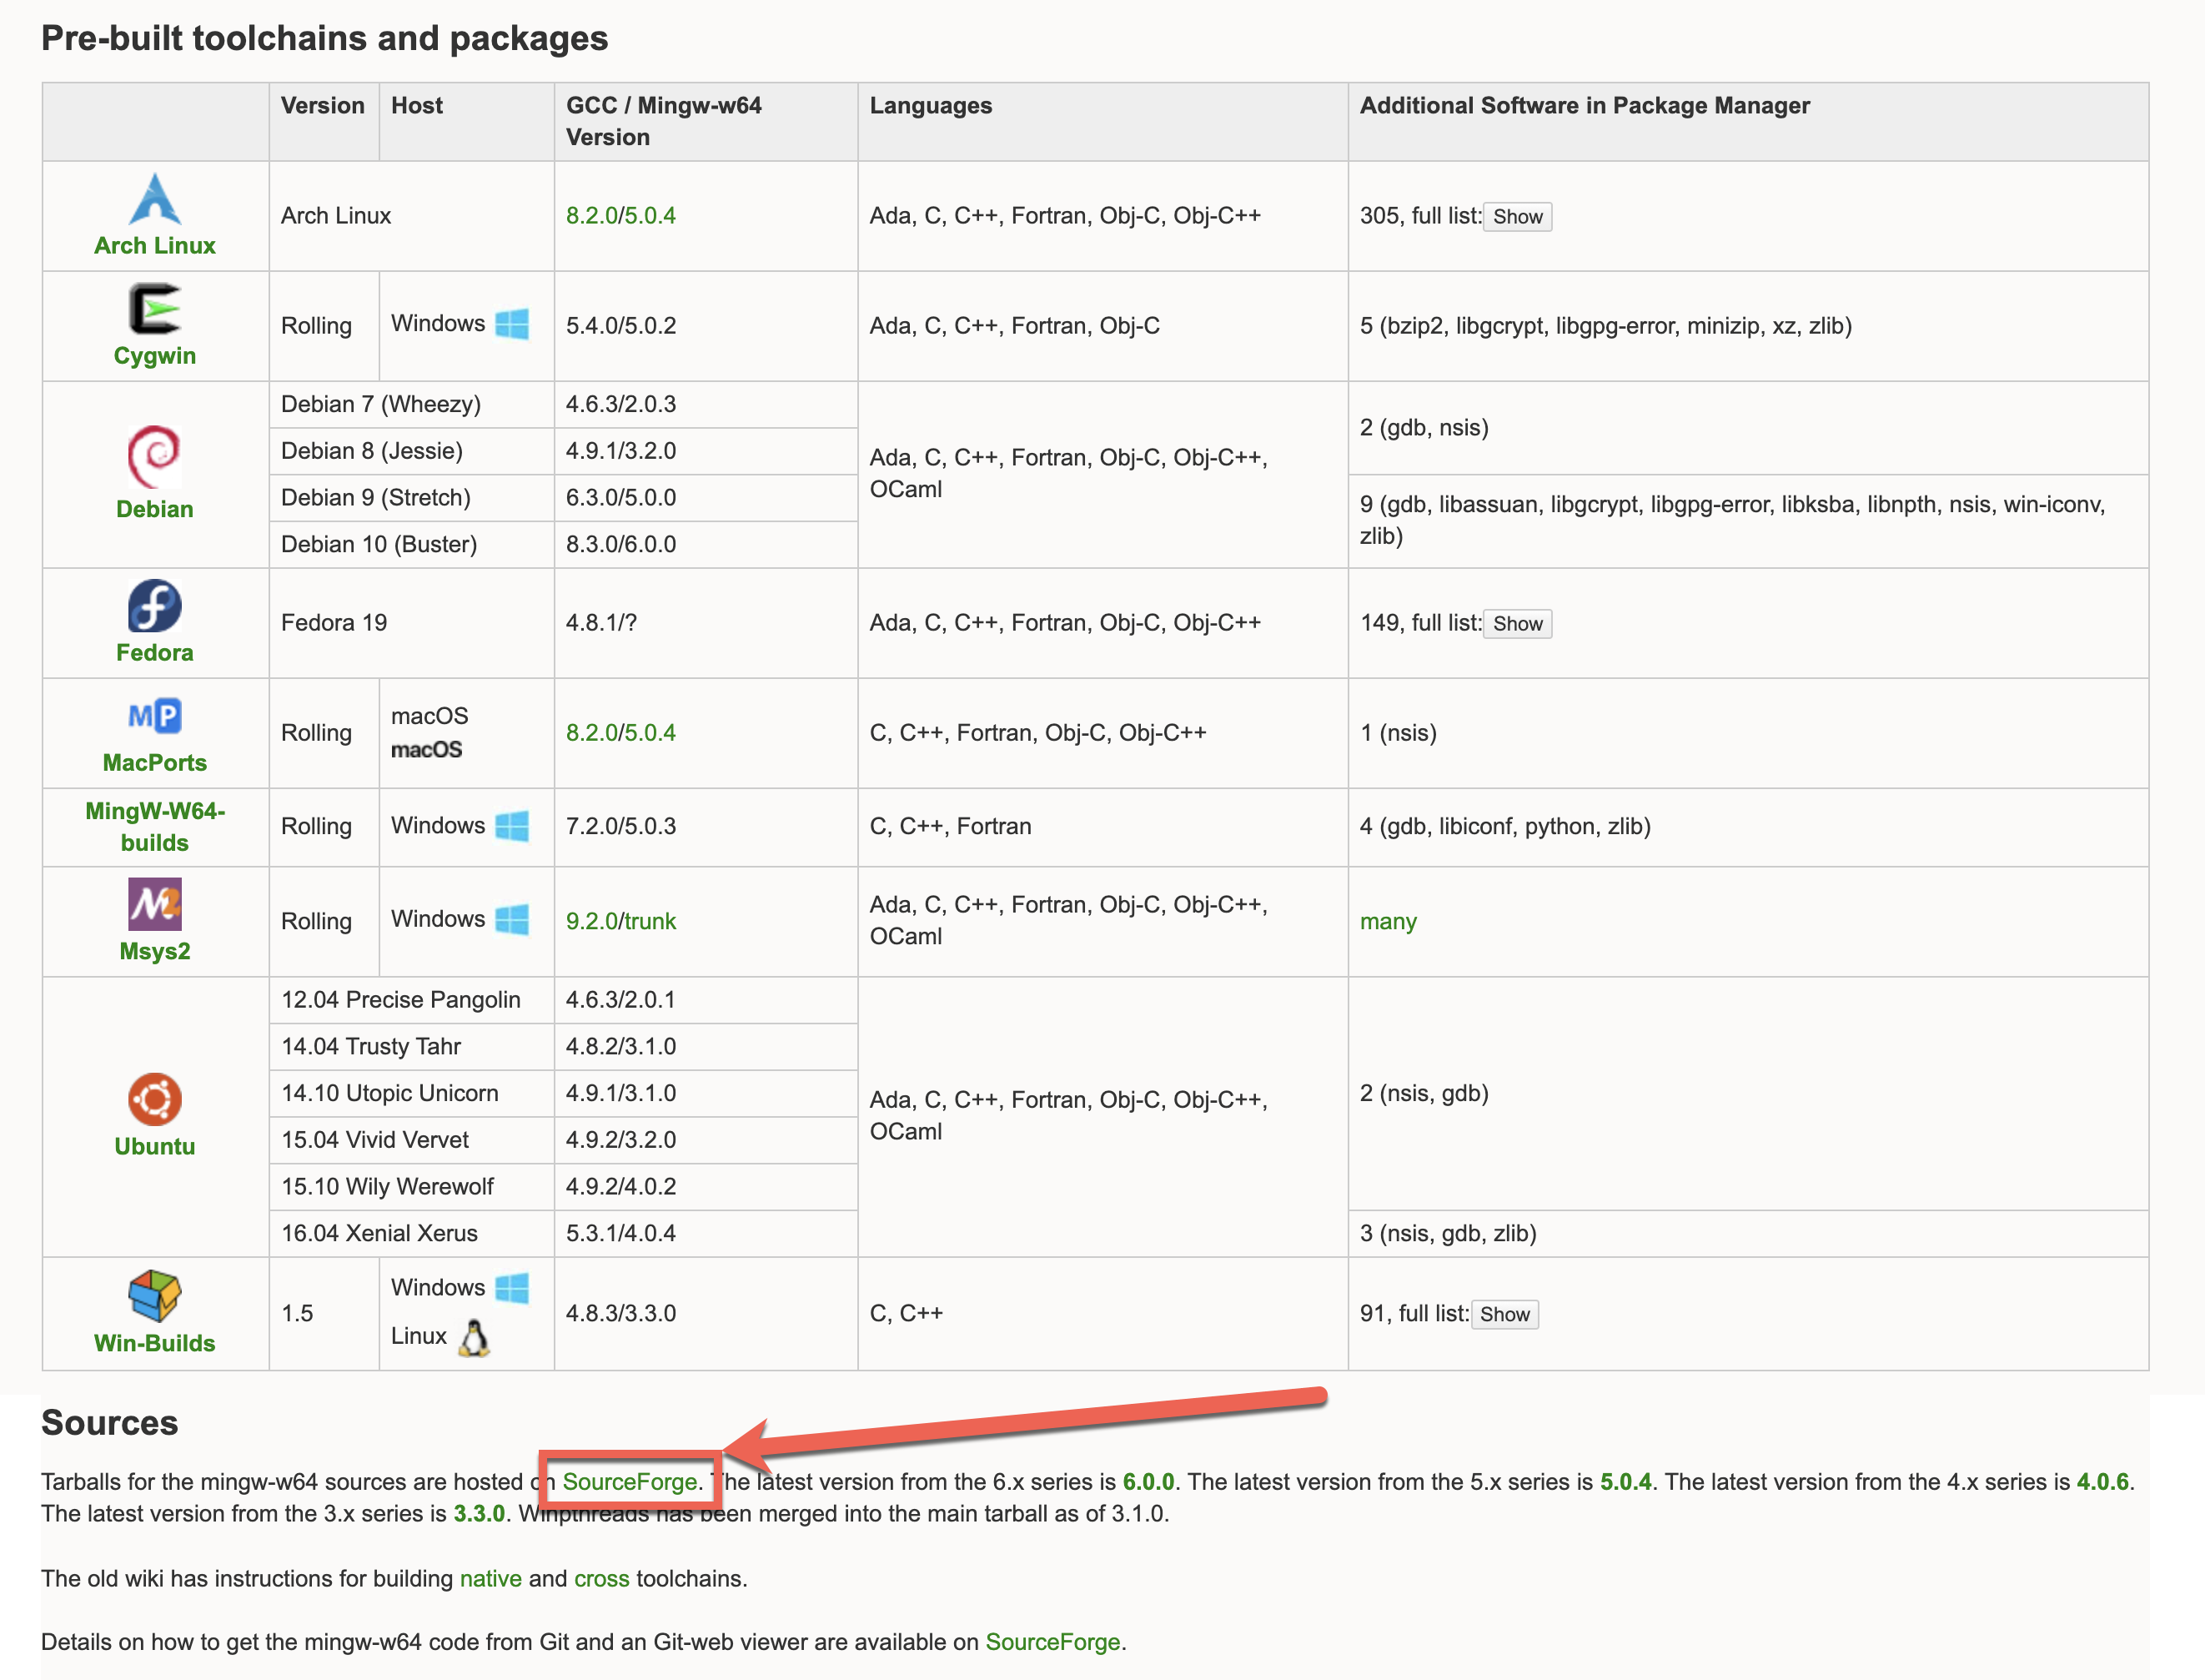Click the Debian swirl logo
The image size is (2205, 1680).
point(155,457)
